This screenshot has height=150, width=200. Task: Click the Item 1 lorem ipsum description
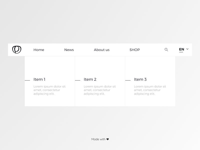click(49, 90)
